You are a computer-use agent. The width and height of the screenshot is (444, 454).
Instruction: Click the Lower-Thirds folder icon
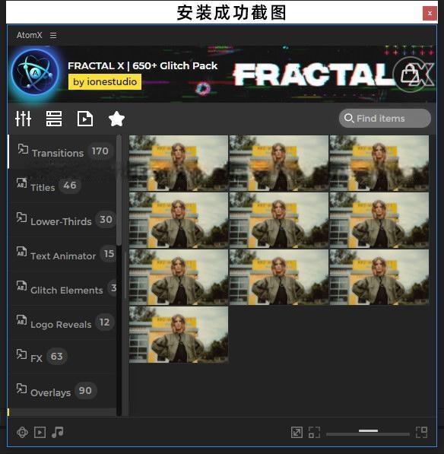point(22,217)
